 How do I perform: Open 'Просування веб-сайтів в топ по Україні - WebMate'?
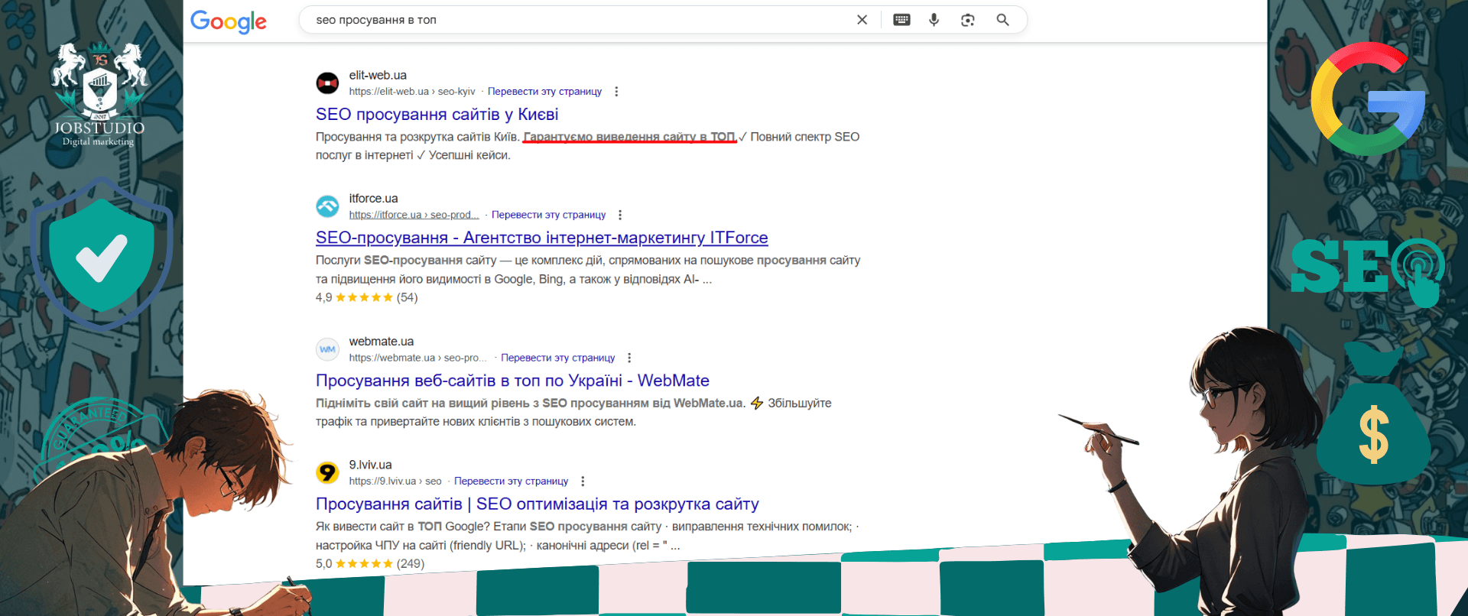(512, 381)
